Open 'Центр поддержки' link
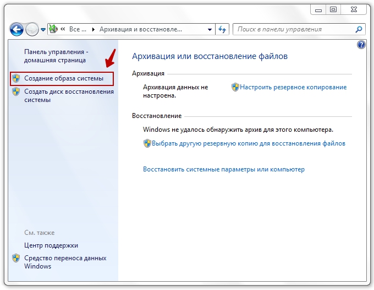 (x=51, y=245)
